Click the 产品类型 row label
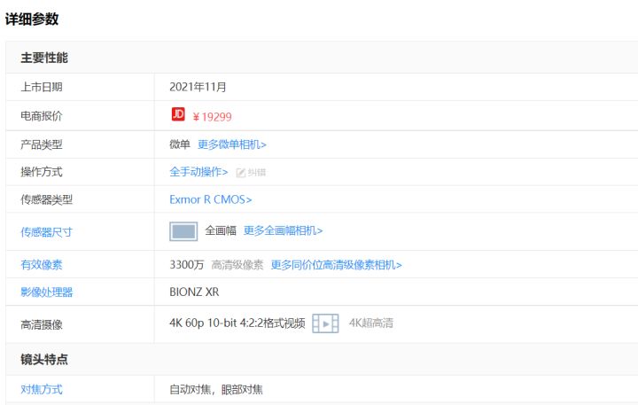This screenshot has height=405, width=638. click(x=42, y=144)
